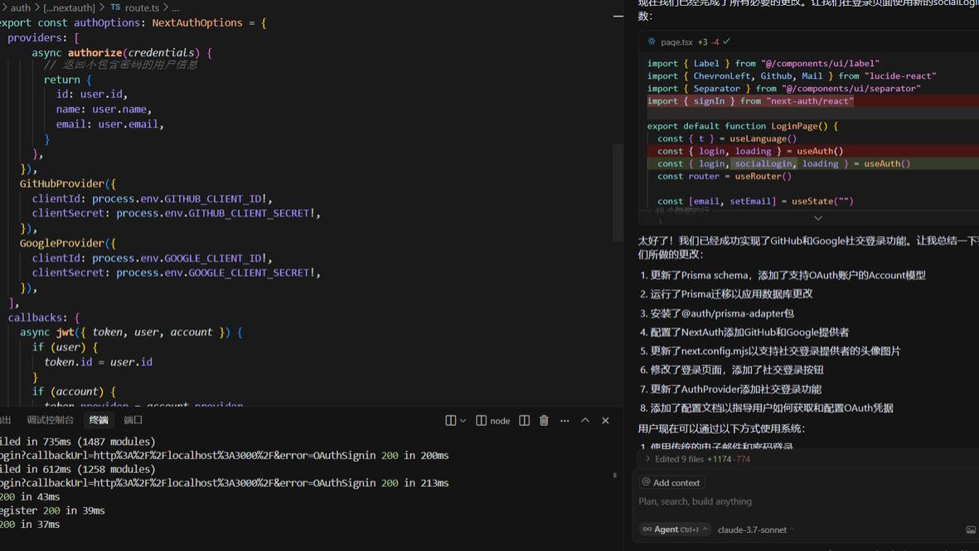Image resolution: width=979 pixels, height=551 pixels.
Task: Kill terminal with the trash icon
Action: click(x=544, y=421)
